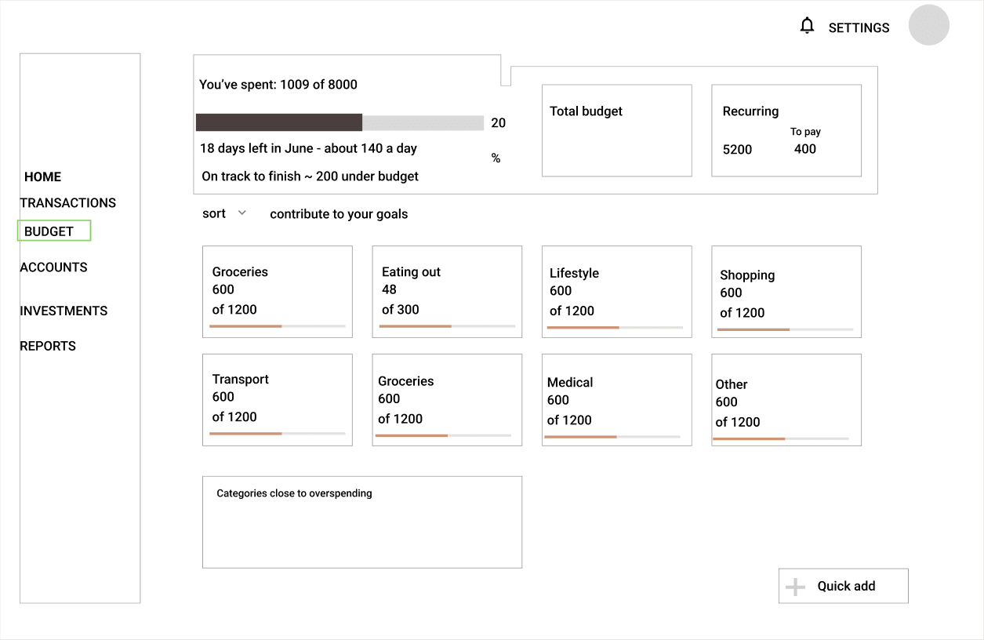Click the 400 value under To pay
Image resolution: width=984 pixels, height=640 pixels.
point(805,149)
